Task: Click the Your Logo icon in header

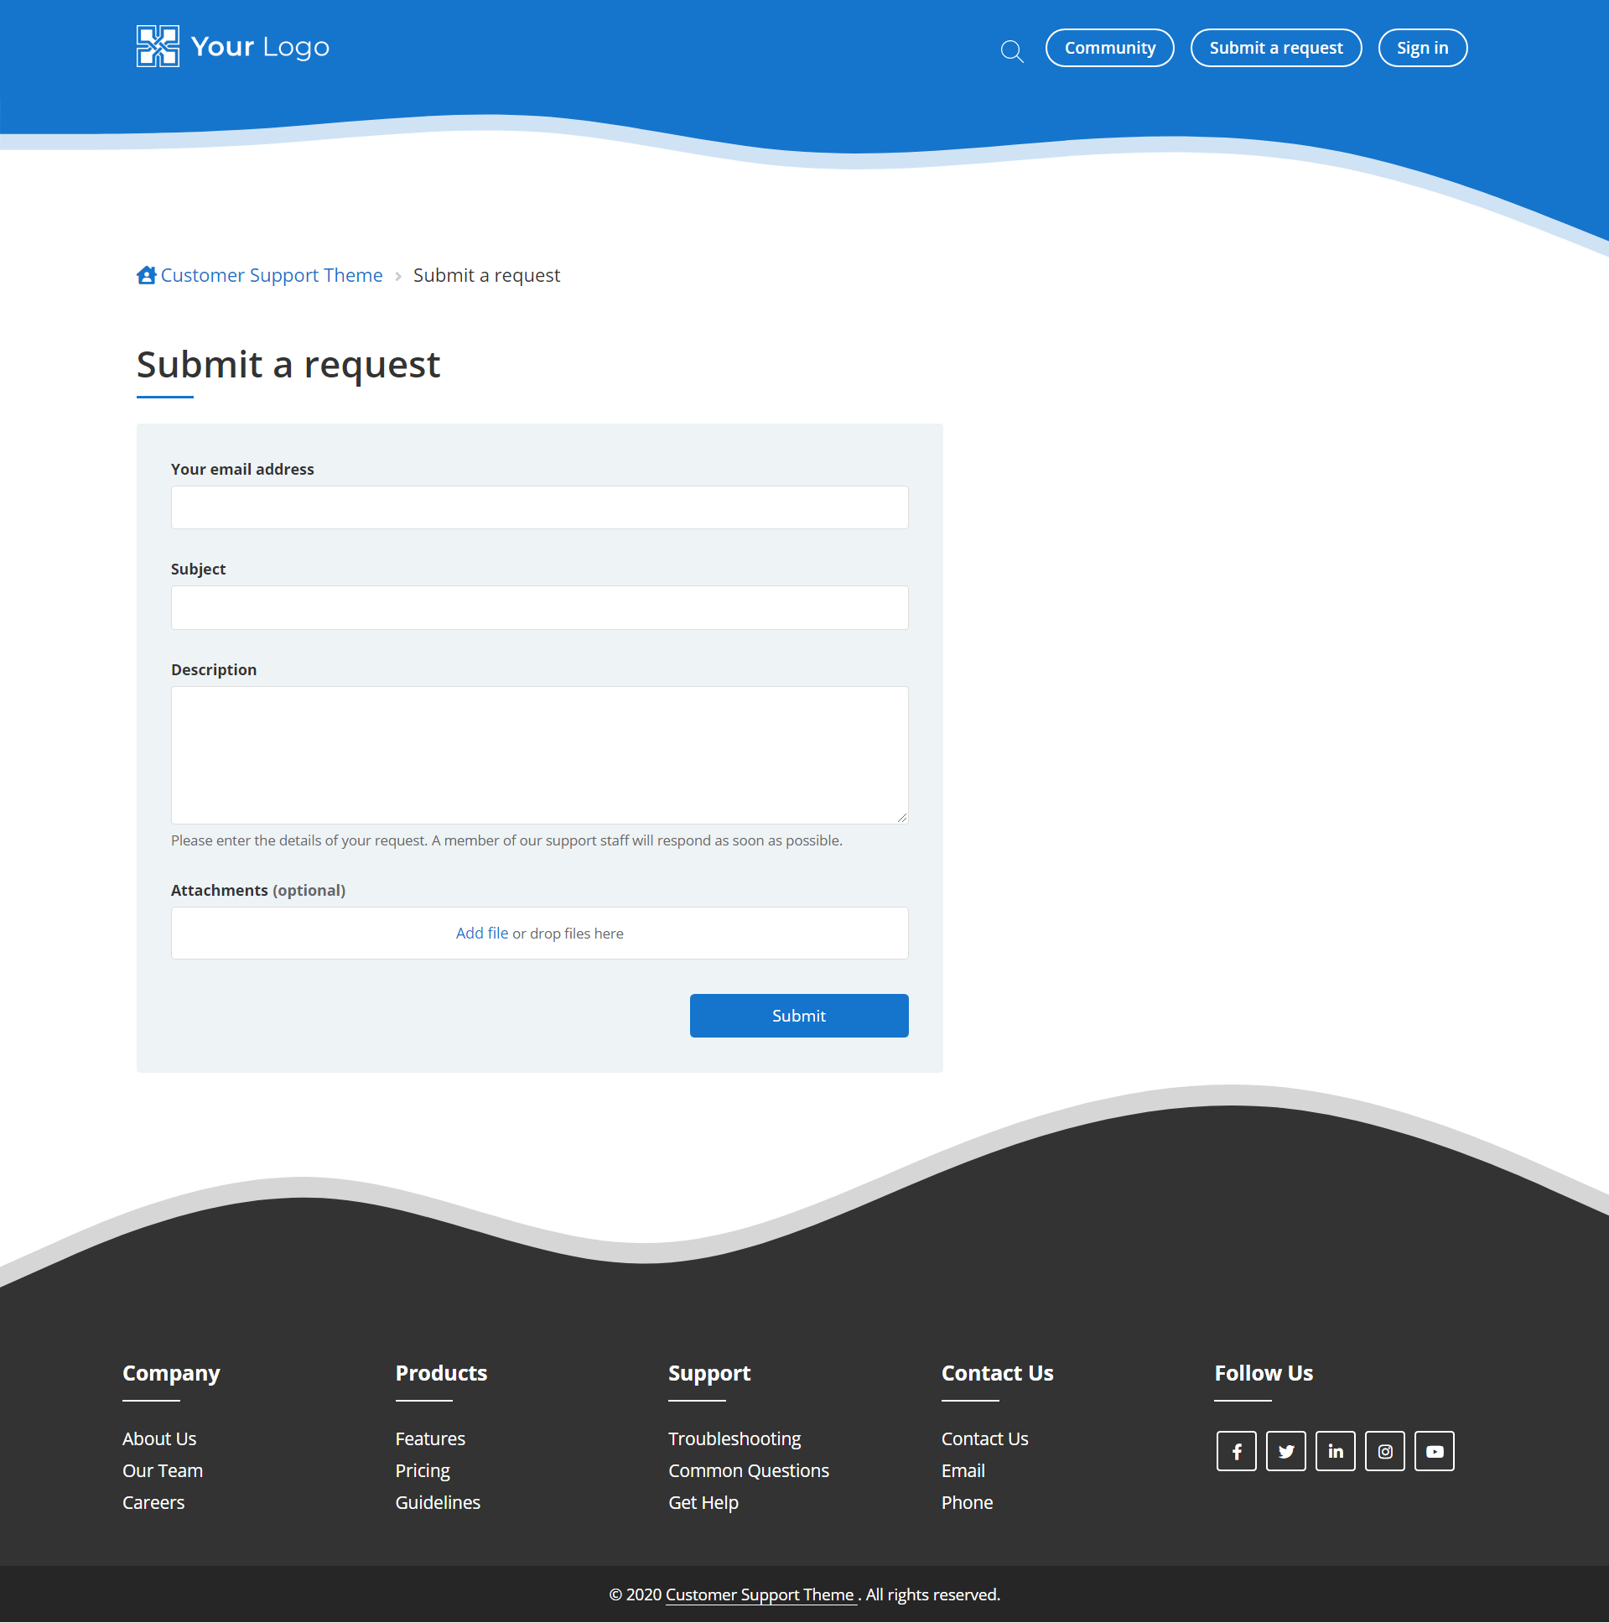Action: coord(158,46)
